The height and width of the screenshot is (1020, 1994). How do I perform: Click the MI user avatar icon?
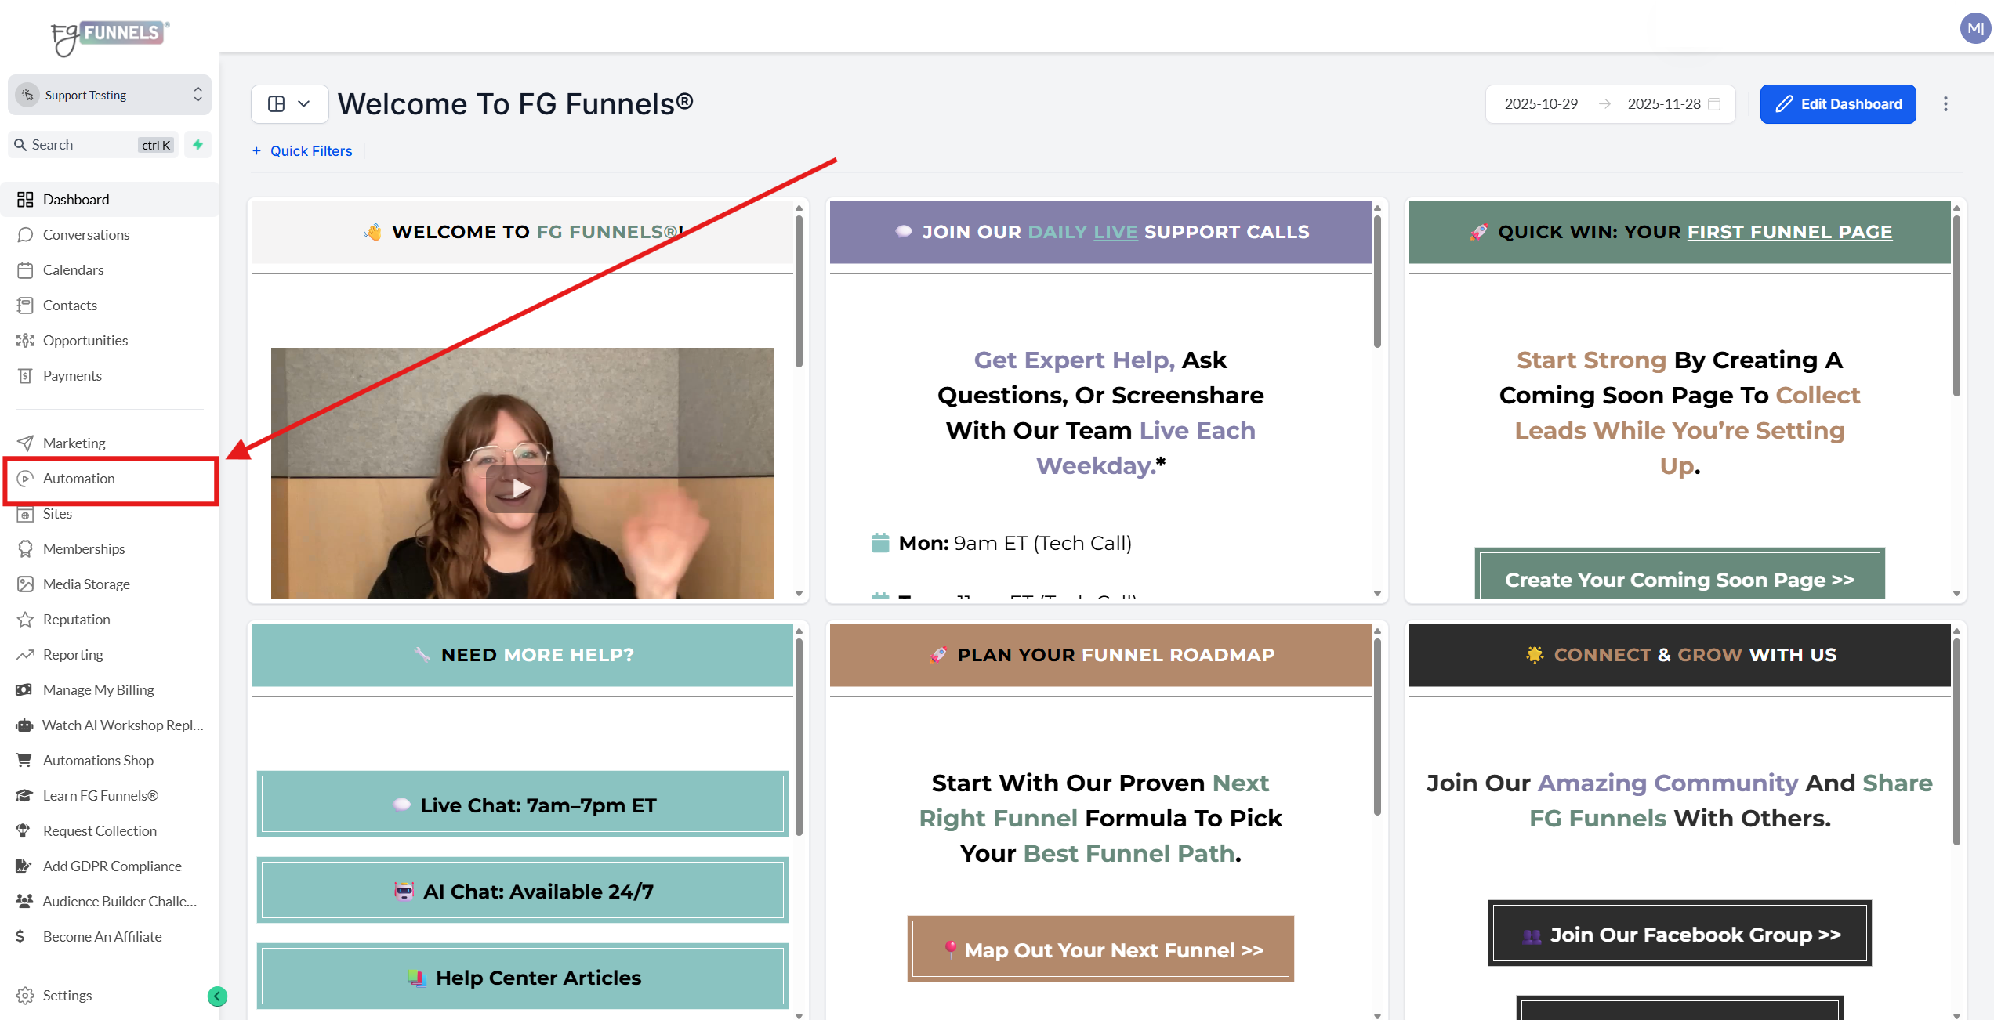point(1974,29)
